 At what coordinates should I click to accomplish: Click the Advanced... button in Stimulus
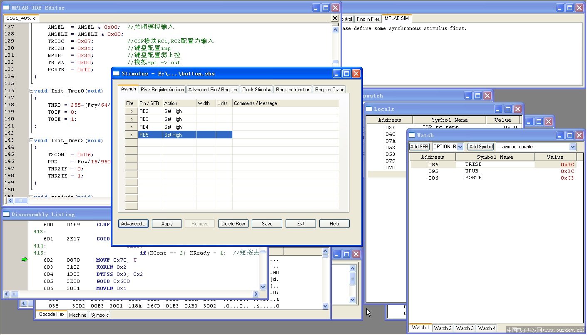[133, 224]
